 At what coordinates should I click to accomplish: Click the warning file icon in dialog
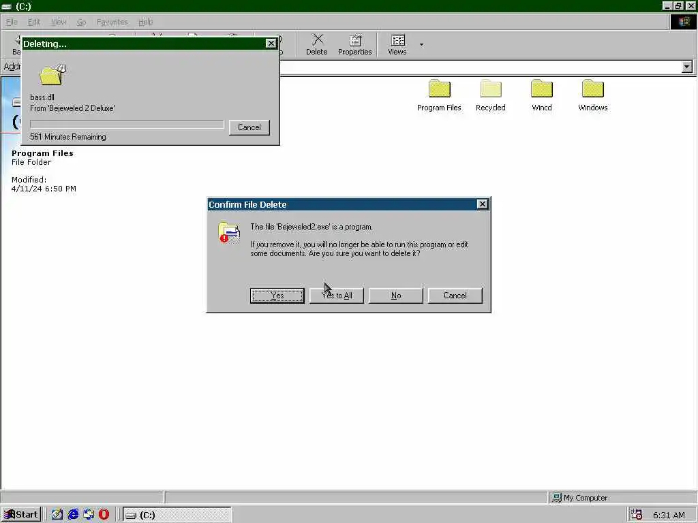229,232
